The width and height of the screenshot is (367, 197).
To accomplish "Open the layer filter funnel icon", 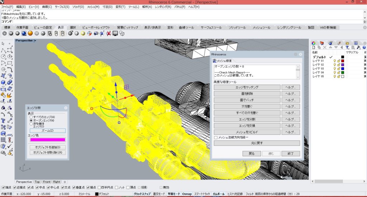I will 347,48.
